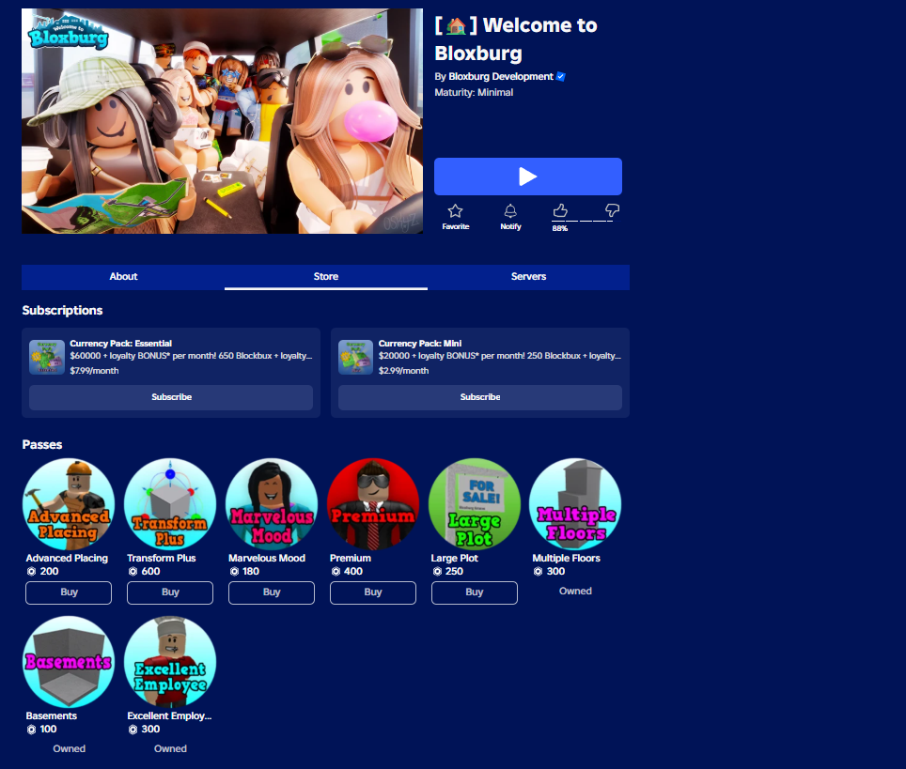
Task: Click the $60000 loyalty bonus description
Action: tap(191, 356)
